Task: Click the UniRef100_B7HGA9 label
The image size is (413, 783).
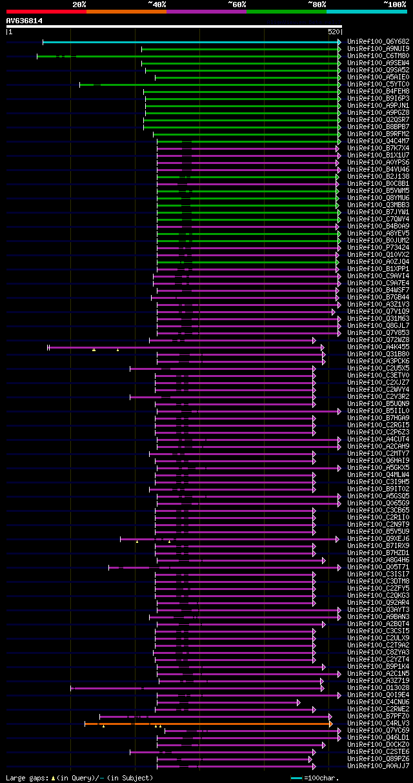Action: click(378, 418)
